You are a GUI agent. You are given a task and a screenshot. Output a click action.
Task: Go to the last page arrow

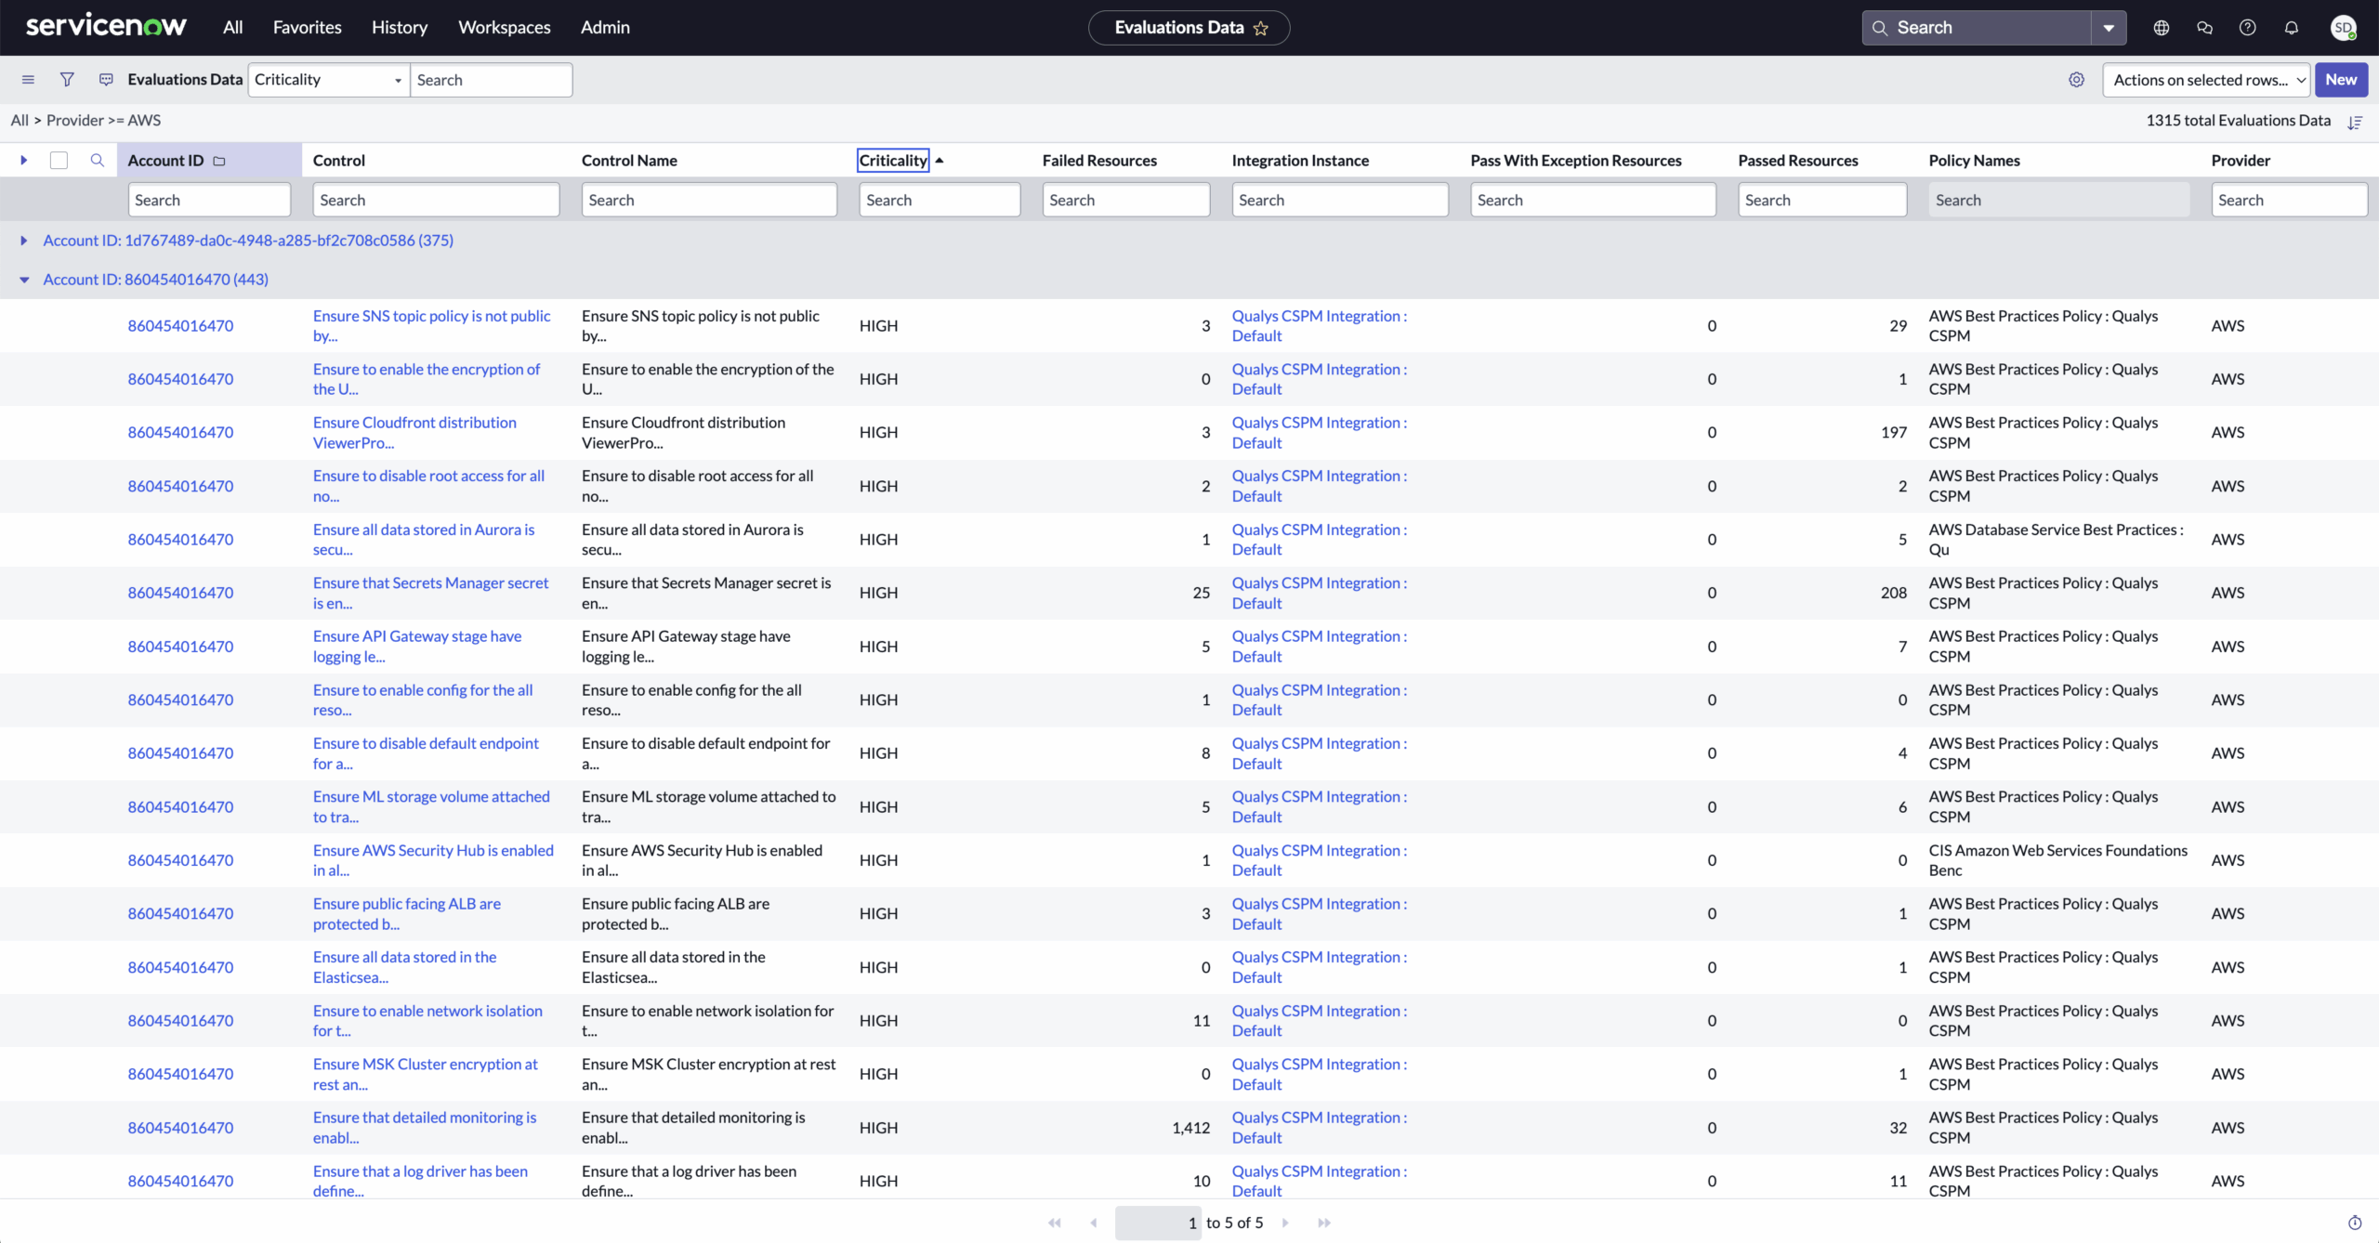1324,1223
